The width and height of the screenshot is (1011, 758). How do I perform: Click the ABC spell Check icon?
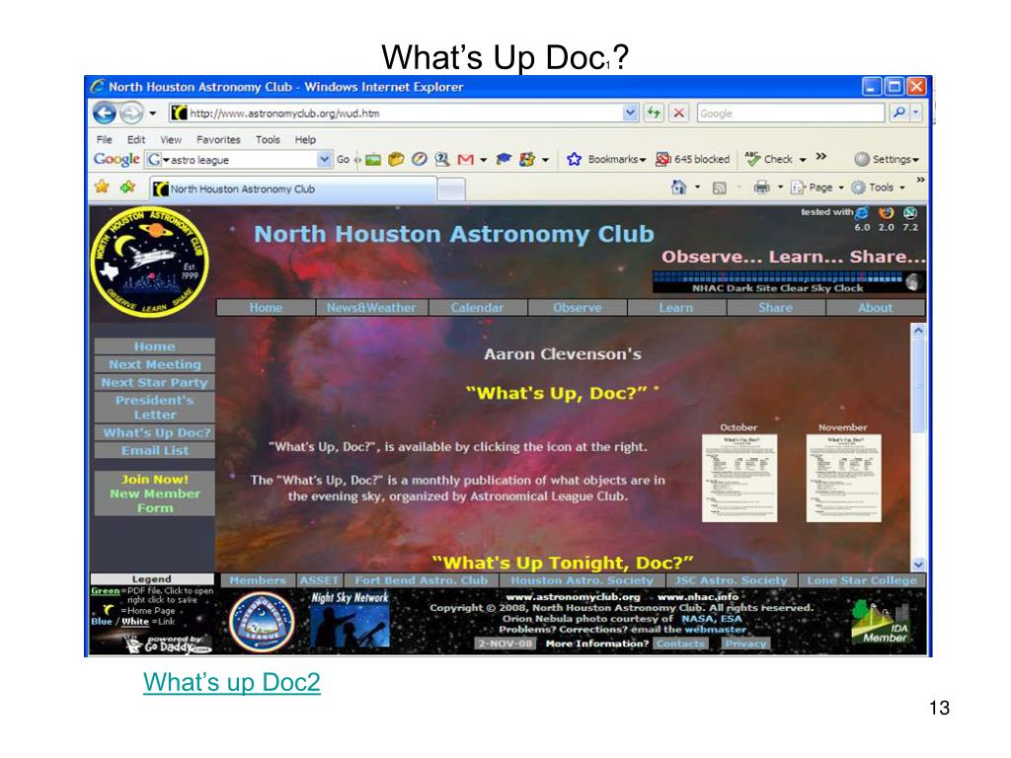751,158
